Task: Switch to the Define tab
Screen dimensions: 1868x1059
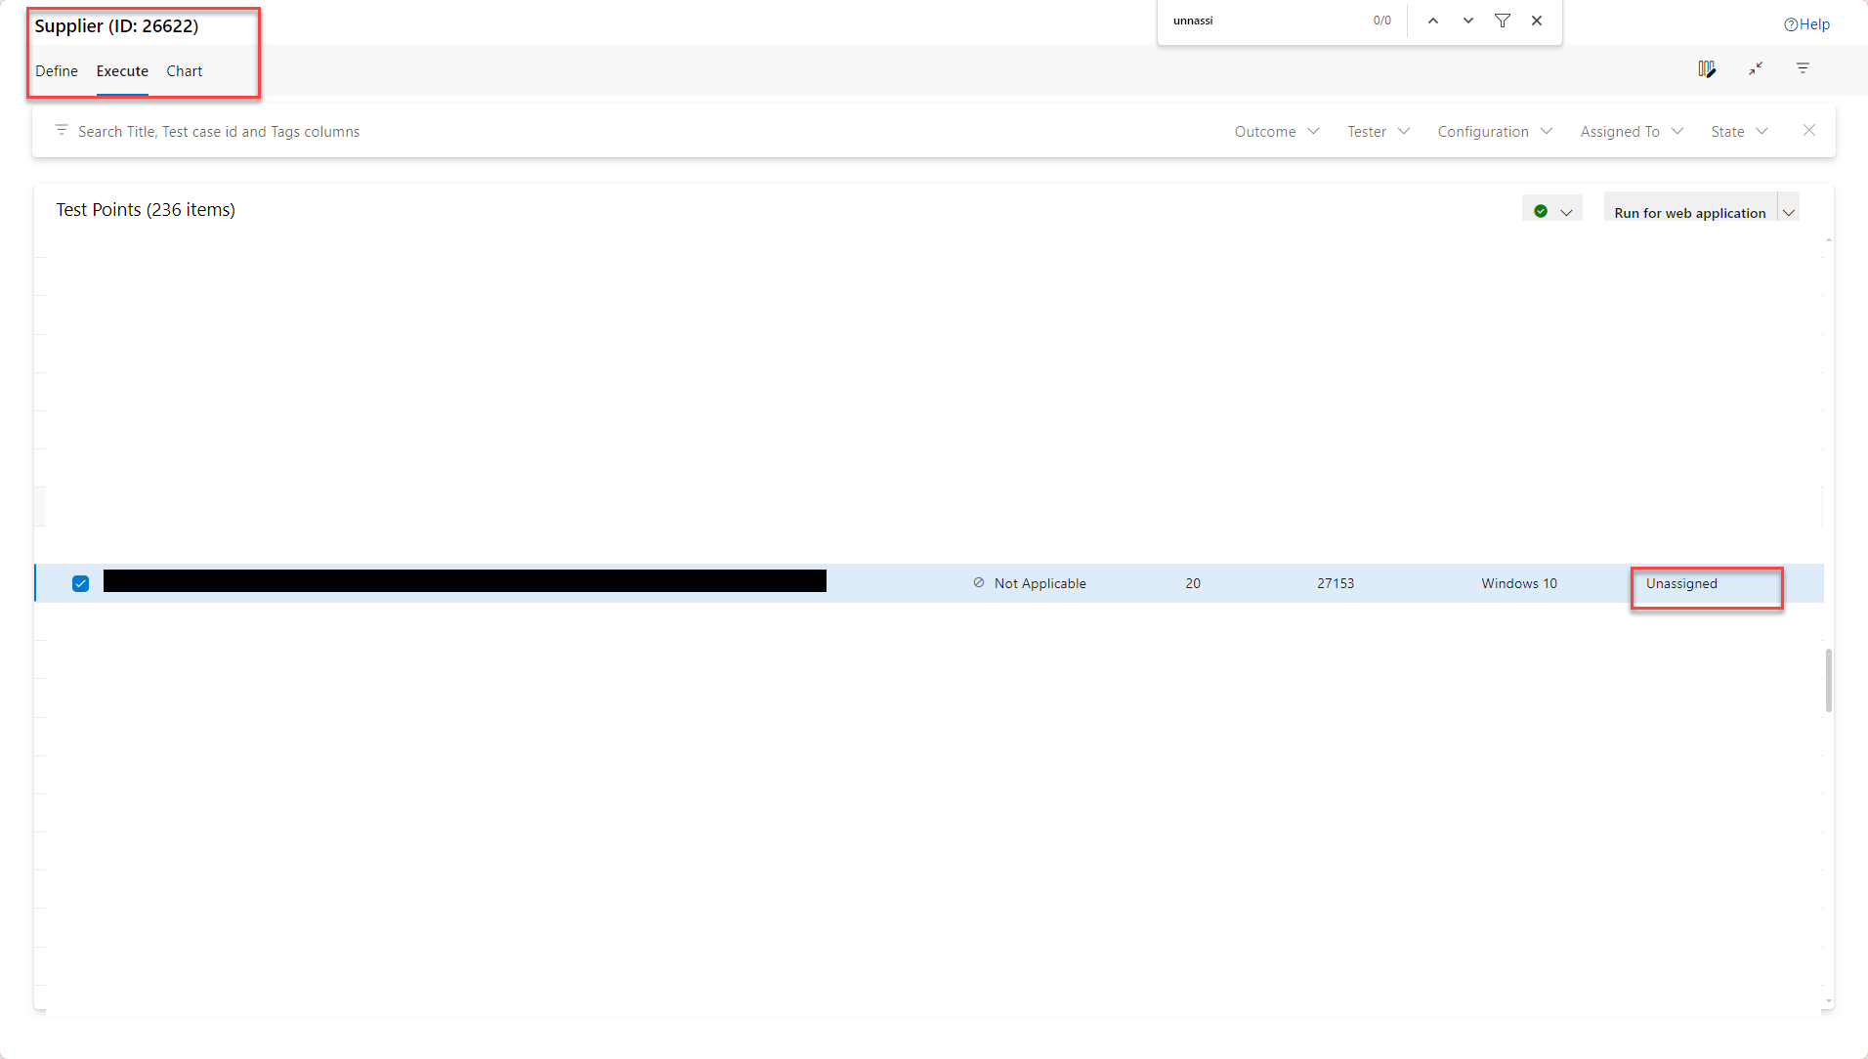Action: 56,70
